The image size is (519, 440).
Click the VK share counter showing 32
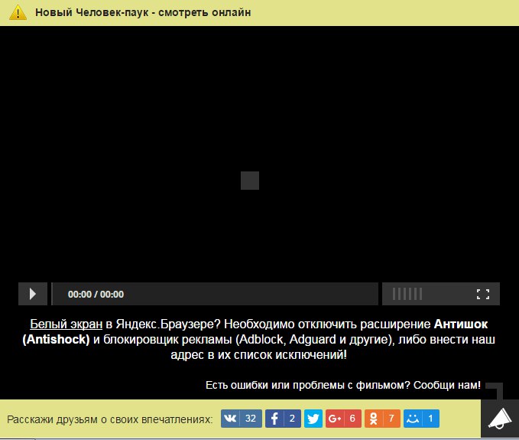[250, 419]
